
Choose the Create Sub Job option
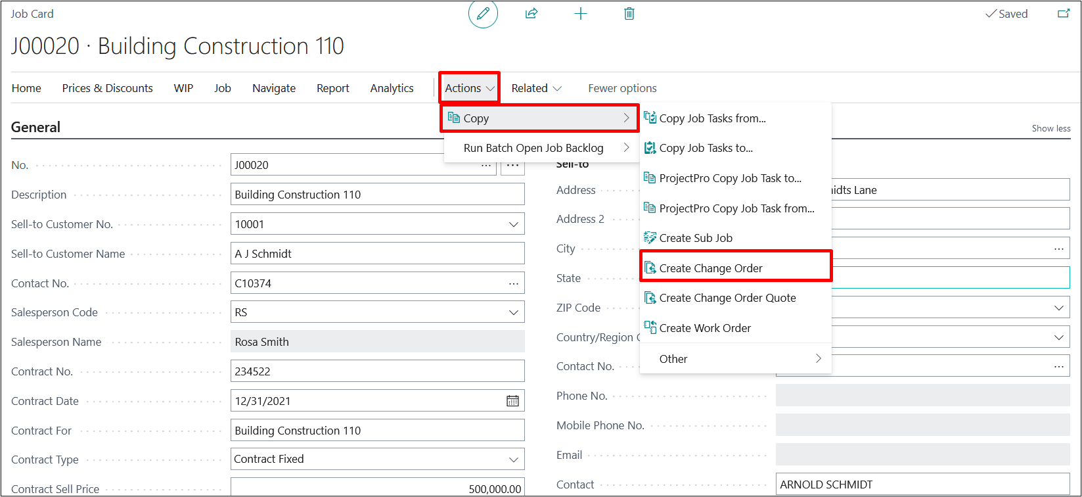[x=695, y=238]
